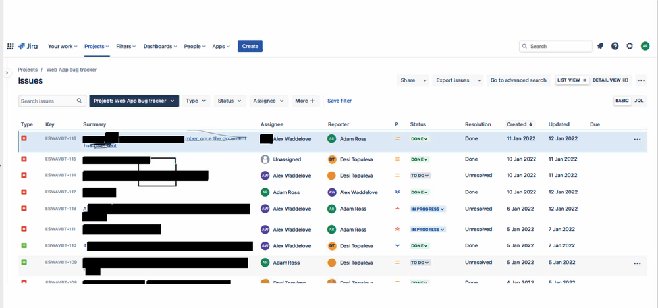Click the Search issues input

tap(53, 101)
